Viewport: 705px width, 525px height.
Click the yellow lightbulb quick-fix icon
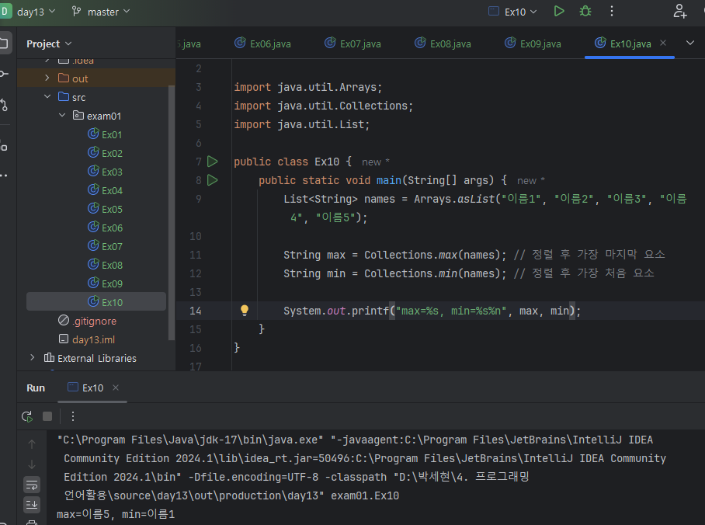[x=244, y=311]
